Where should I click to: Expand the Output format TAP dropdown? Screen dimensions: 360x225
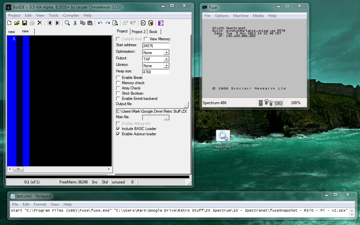pos(166,59)
